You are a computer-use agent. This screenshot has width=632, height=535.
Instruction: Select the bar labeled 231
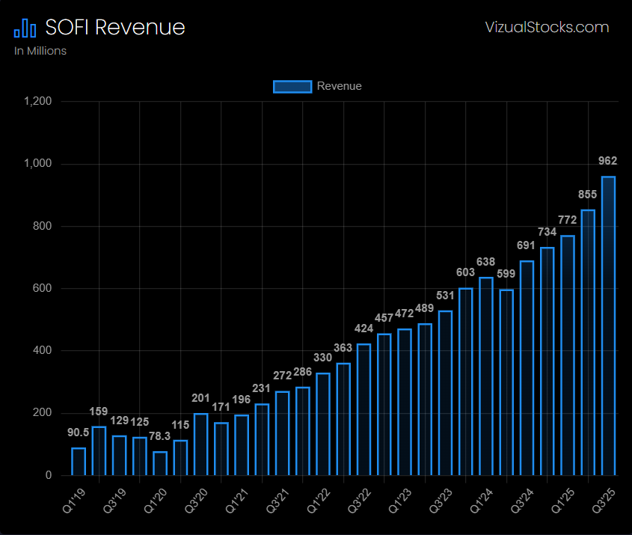tap(262, 439)
